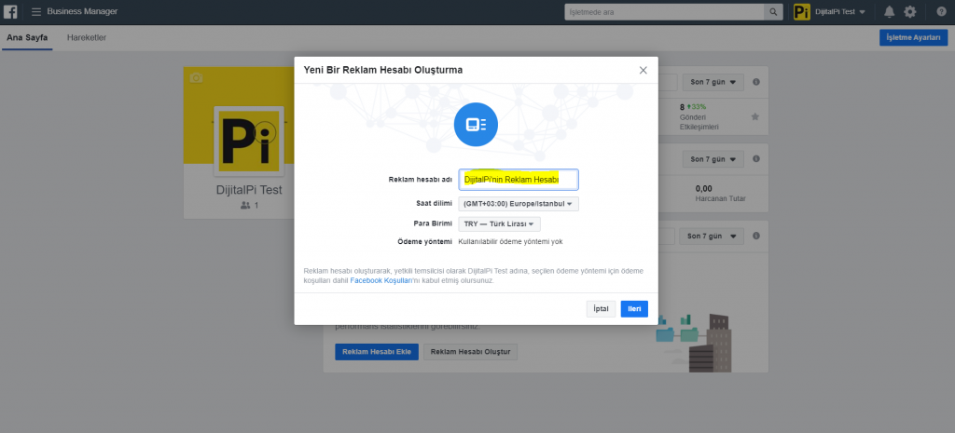Open the Facebook Koşulları link

coord(381,281)
